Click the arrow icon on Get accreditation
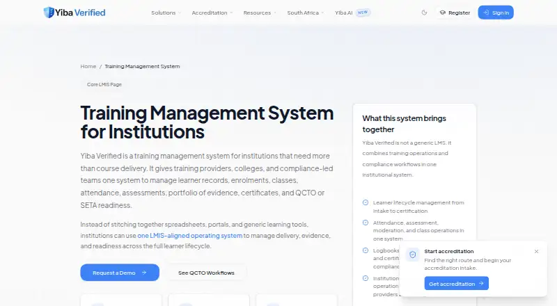 (x=481, y=283)
